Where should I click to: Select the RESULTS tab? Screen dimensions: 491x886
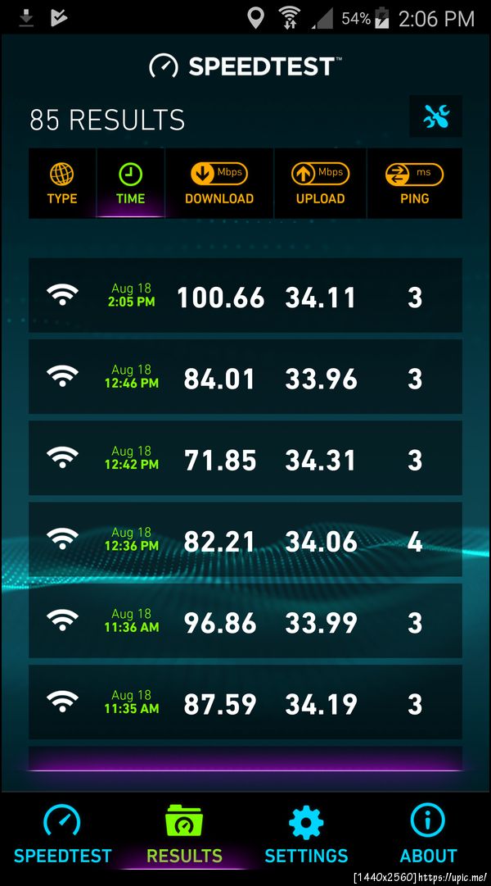184,834
